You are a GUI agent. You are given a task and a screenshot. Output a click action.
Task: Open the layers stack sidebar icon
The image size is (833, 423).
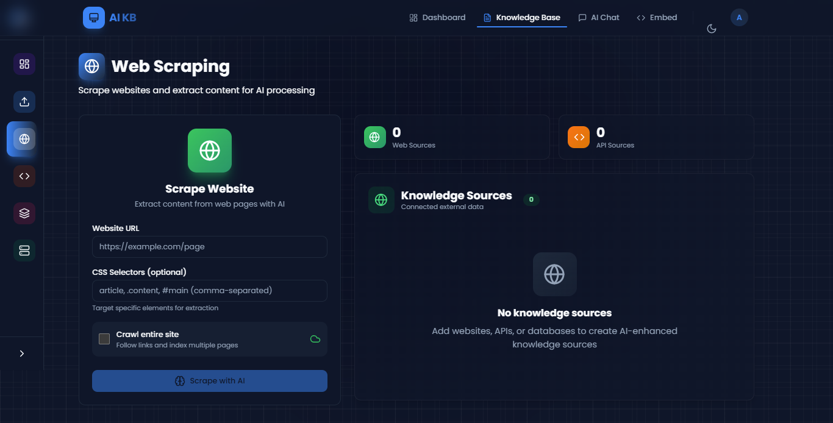click(24, 213)
